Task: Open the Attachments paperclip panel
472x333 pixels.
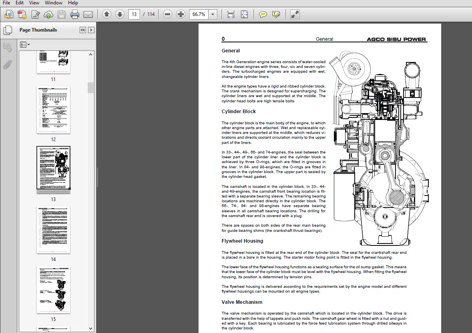Action: 8,64
